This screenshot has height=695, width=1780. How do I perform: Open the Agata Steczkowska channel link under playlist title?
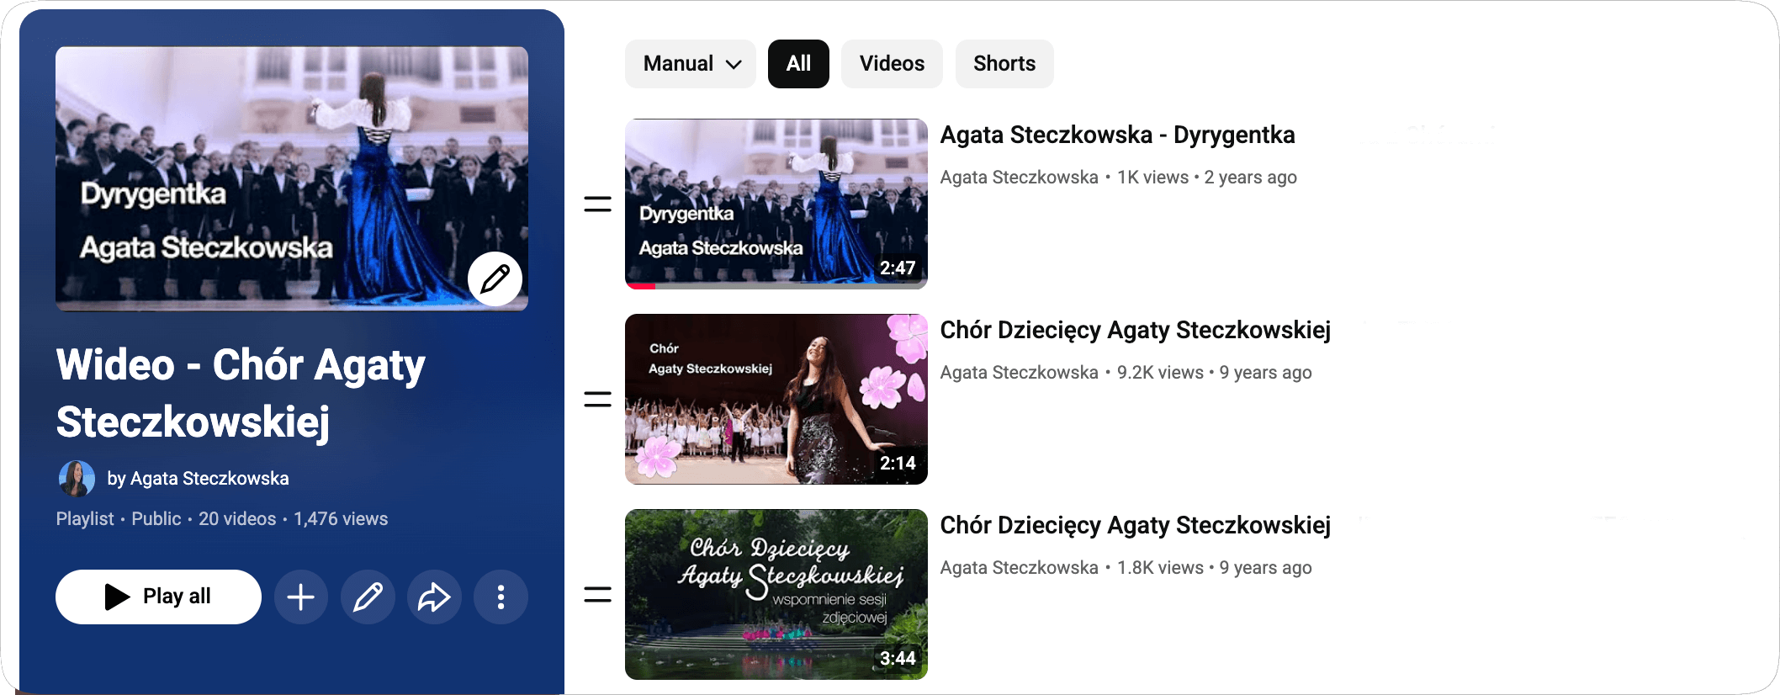(x=209, y=479)
